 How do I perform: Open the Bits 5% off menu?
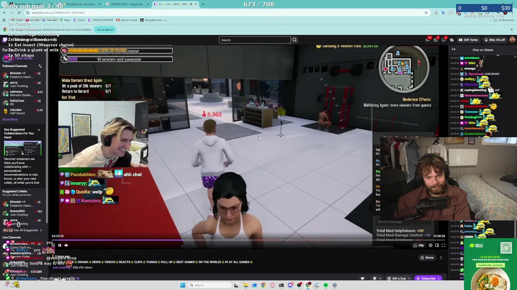pos(495,40)
